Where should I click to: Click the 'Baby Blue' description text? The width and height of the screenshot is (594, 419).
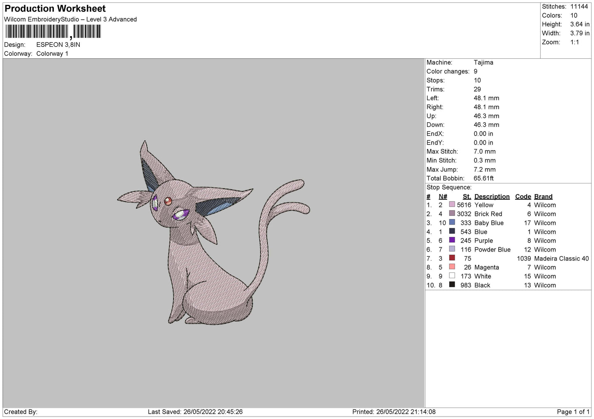tap(489, 223)
